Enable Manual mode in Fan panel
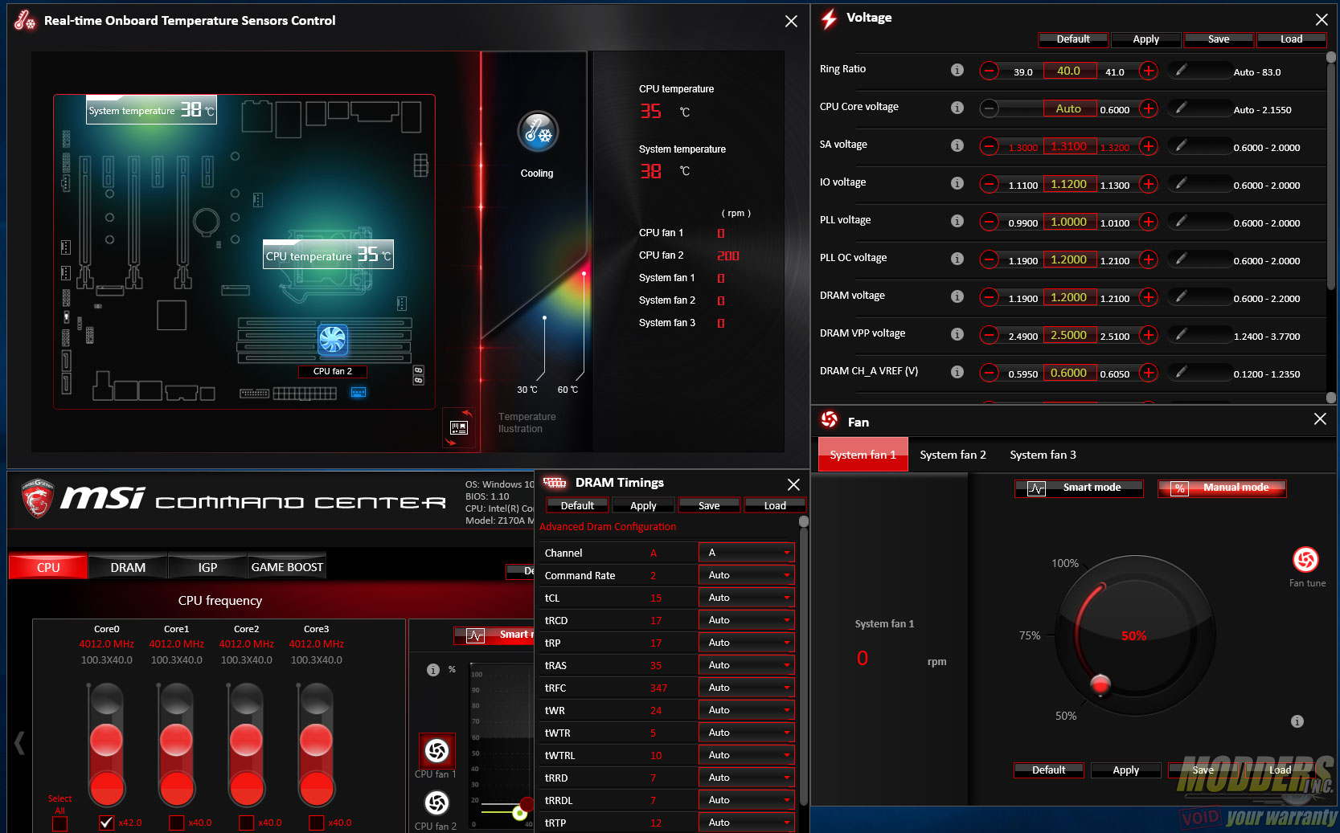This screenshot has height=833, width=1340. pyautogui.click(x=1222, y=488)
